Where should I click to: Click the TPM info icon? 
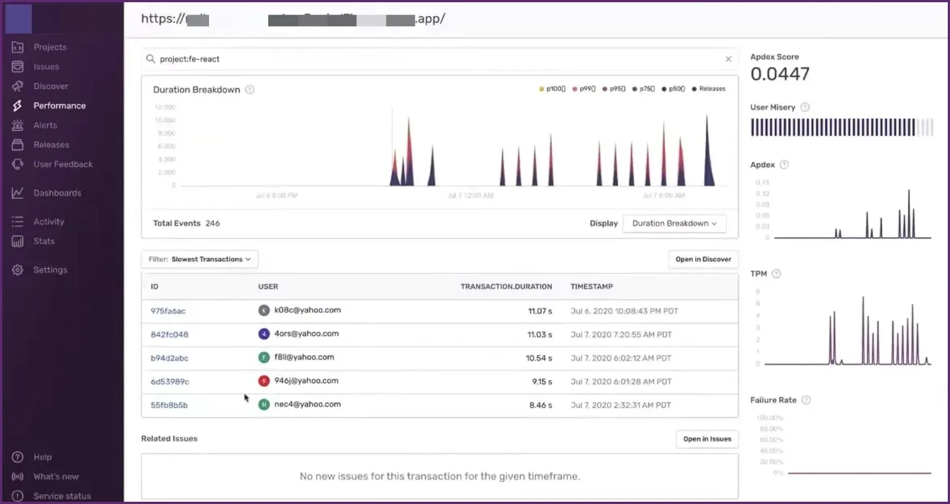pyautogui.click(x=776, y=273)
